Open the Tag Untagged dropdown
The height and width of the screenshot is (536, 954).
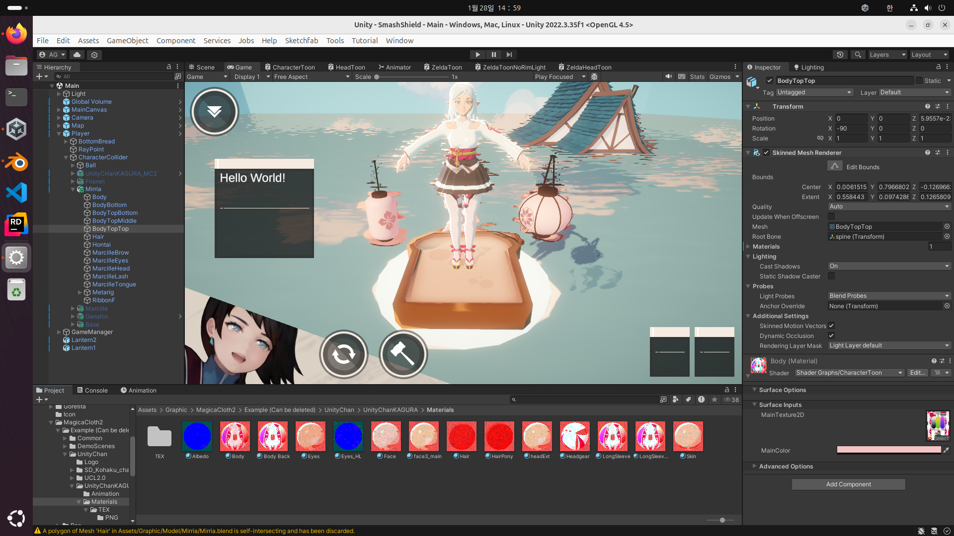click(814, 92)
